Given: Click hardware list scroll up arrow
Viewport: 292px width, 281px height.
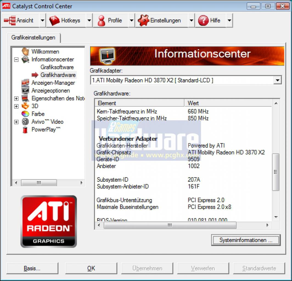Looking at the screenshot, I should 276,103.
